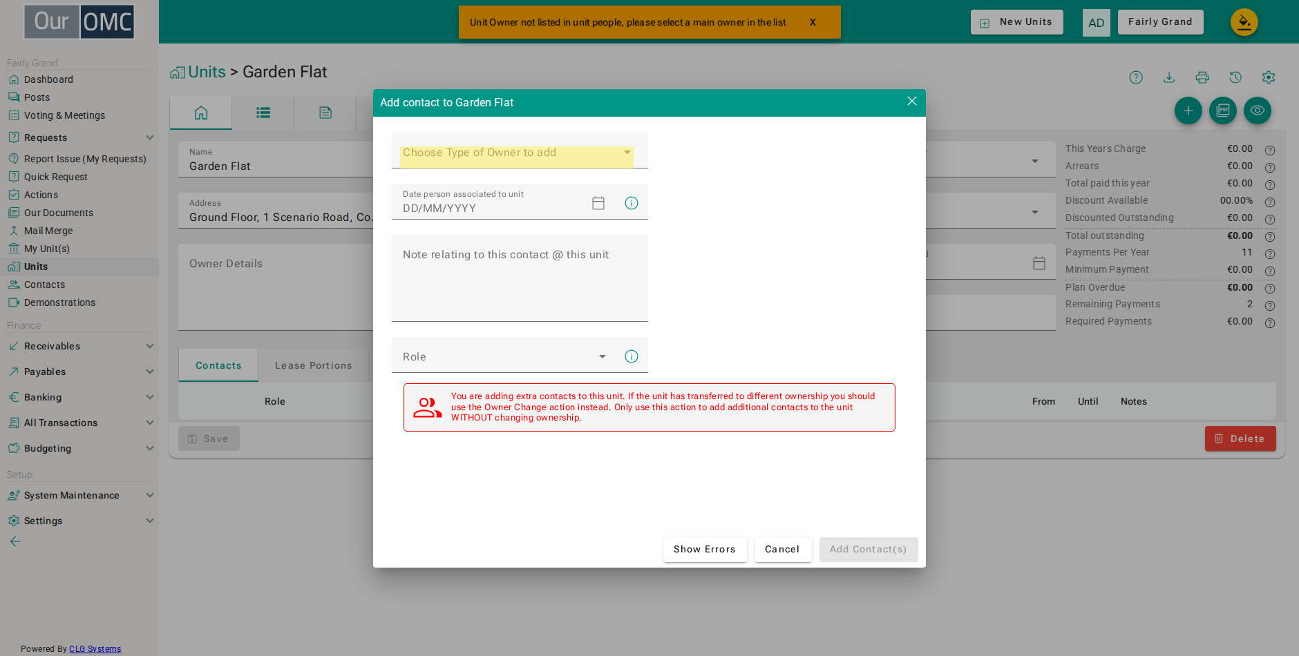Expand the Receivables section
1299x656 pixels.
coord(79,346)
